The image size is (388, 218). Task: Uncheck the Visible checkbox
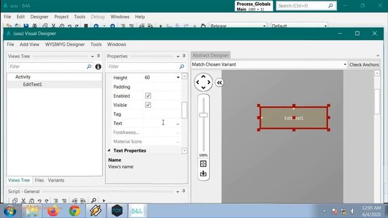coord(148,105)
